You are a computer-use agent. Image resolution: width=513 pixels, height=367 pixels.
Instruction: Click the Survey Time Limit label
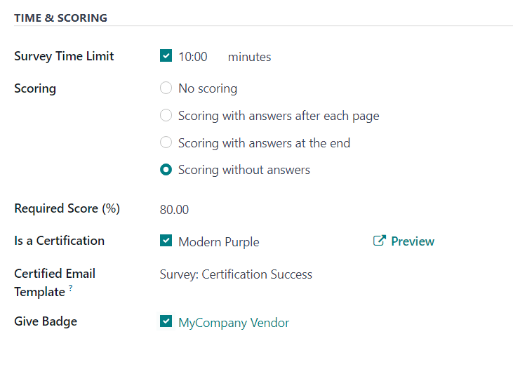[x=64, y=56]
